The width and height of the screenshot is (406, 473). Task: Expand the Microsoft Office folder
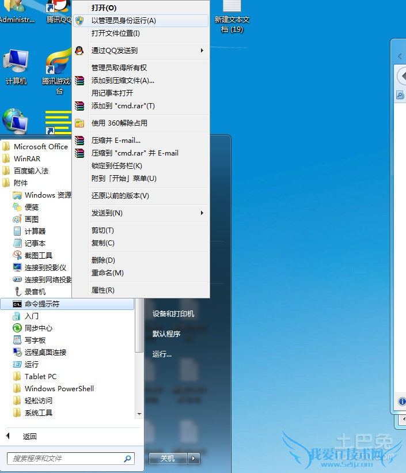coord(35,146)
